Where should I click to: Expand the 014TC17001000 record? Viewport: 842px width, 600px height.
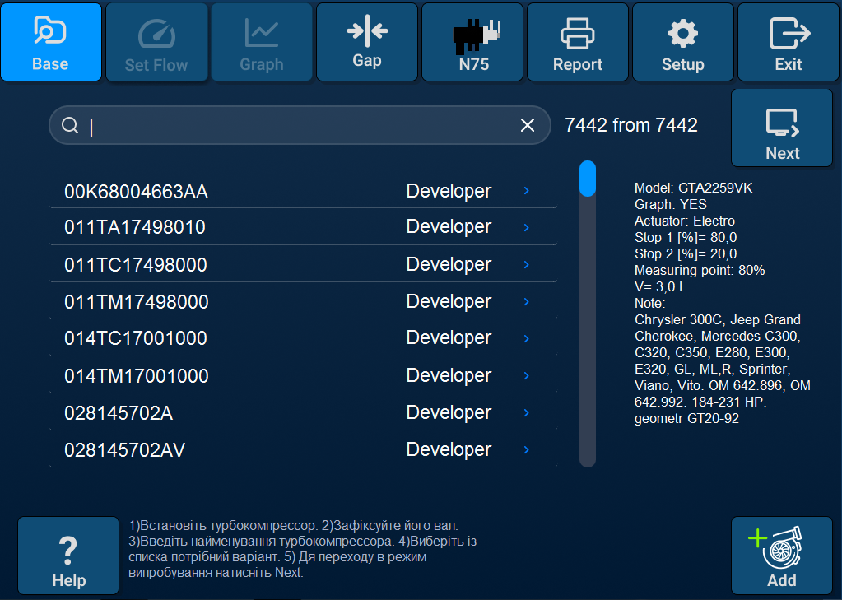click(526, 338)
